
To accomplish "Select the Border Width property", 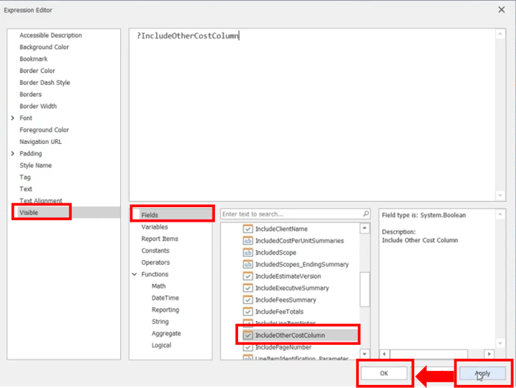I will tap(38, 106).
